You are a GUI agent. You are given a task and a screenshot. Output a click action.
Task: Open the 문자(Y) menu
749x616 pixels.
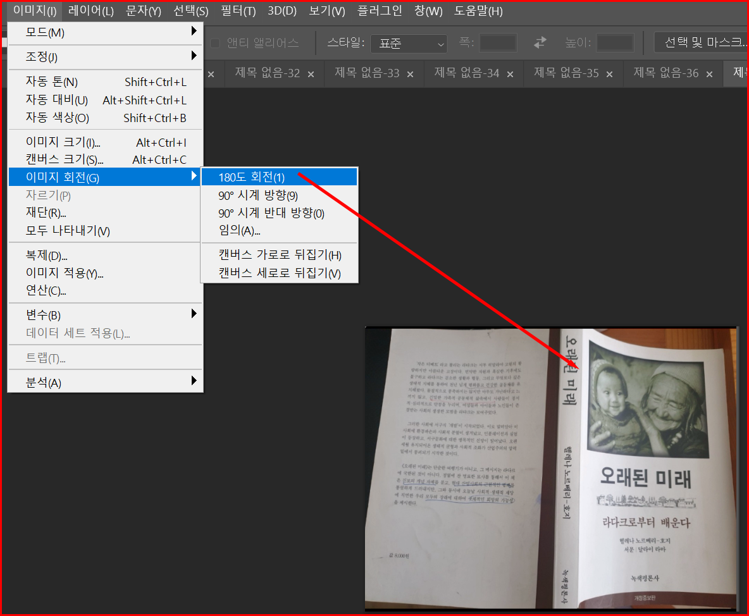tap(144, 11)
